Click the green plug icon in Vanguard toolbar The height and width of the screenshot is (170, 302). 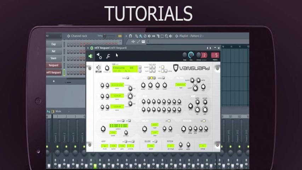tap(91, 56)
